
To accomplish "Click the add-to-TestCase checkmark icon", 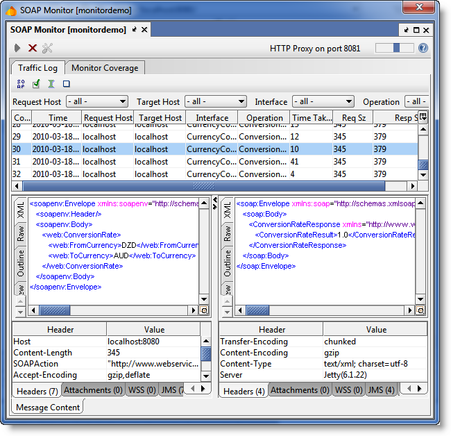I will (36, 84).
